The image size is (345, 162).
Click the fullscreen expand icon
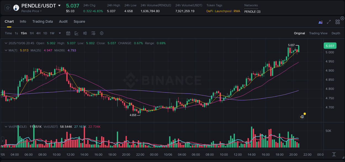329,22
